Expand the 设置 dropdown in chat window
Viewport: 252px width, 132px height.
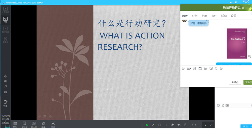[x=235, y=16]
